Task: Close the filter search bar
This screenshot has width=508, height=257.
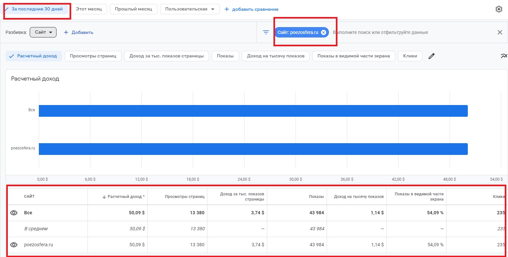Action: point(500,32)
